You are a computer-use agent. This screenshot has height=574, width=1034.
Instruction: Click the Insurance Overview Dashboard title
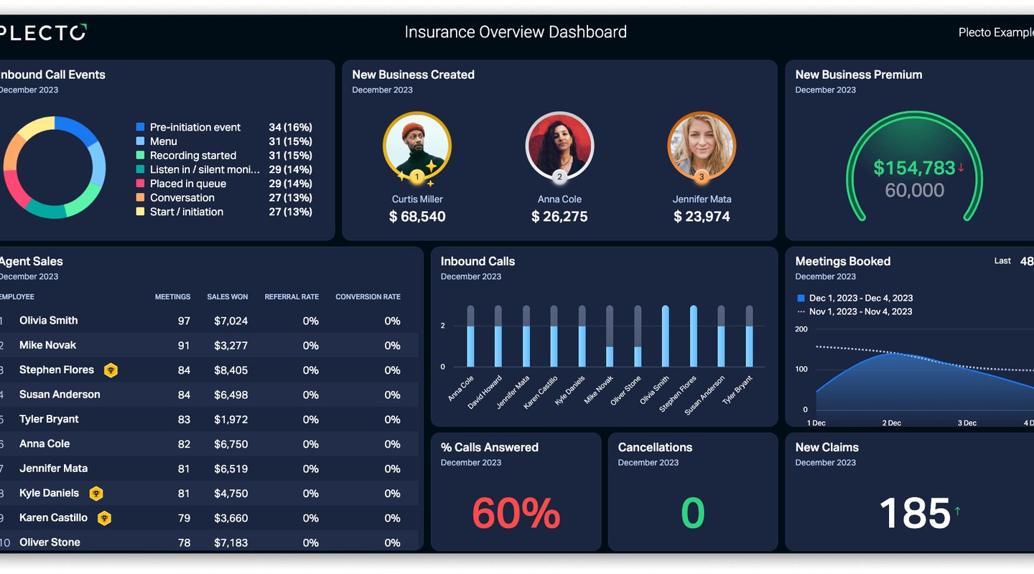516,32
